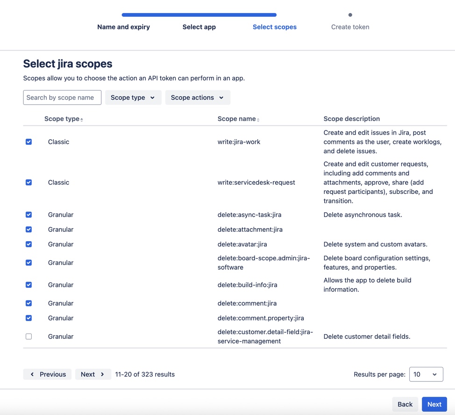455x415 pixels.
Task: Click the 'Select jira scopes' heading
Action: 68,64
